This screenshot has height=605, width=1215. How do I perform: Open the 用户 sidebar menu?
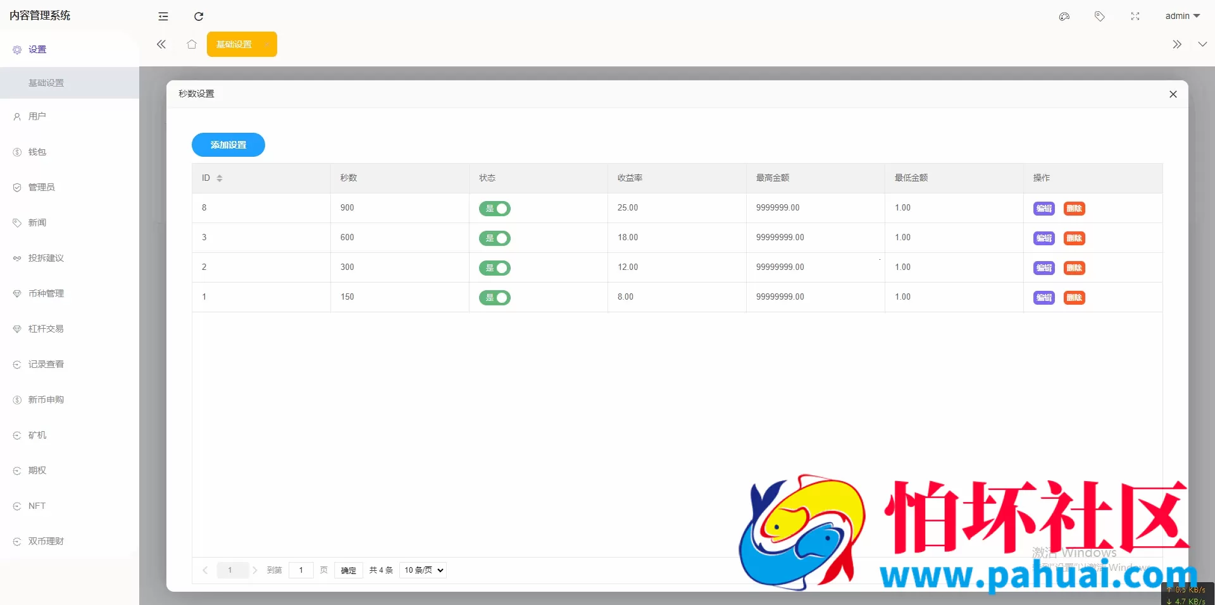[x=70, y=116]
